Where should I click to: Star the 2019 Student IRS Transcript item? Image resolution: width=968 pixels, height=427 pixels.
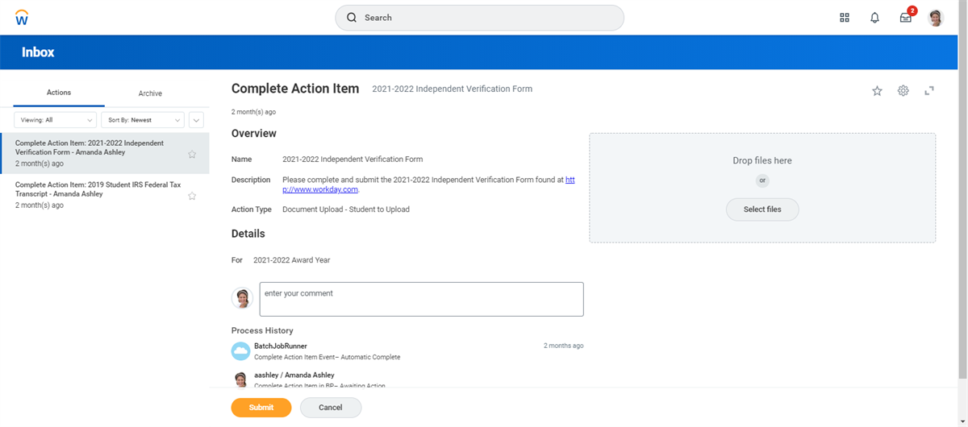[x=192, y=196]
